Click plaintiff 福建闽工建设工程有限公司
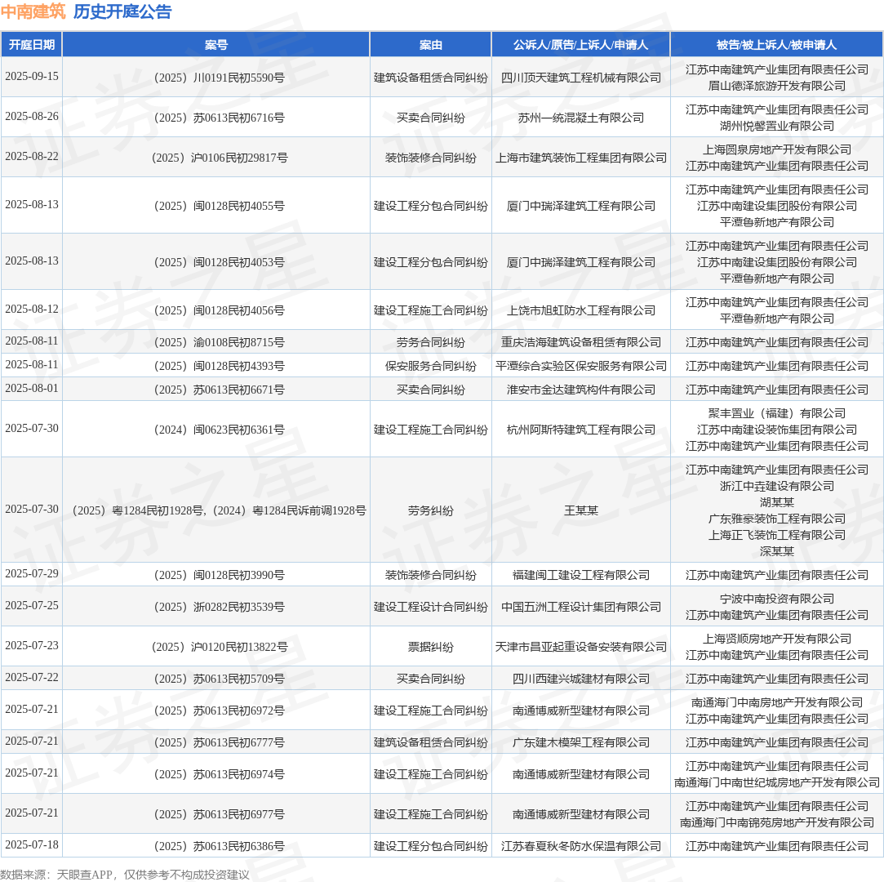 580,575
